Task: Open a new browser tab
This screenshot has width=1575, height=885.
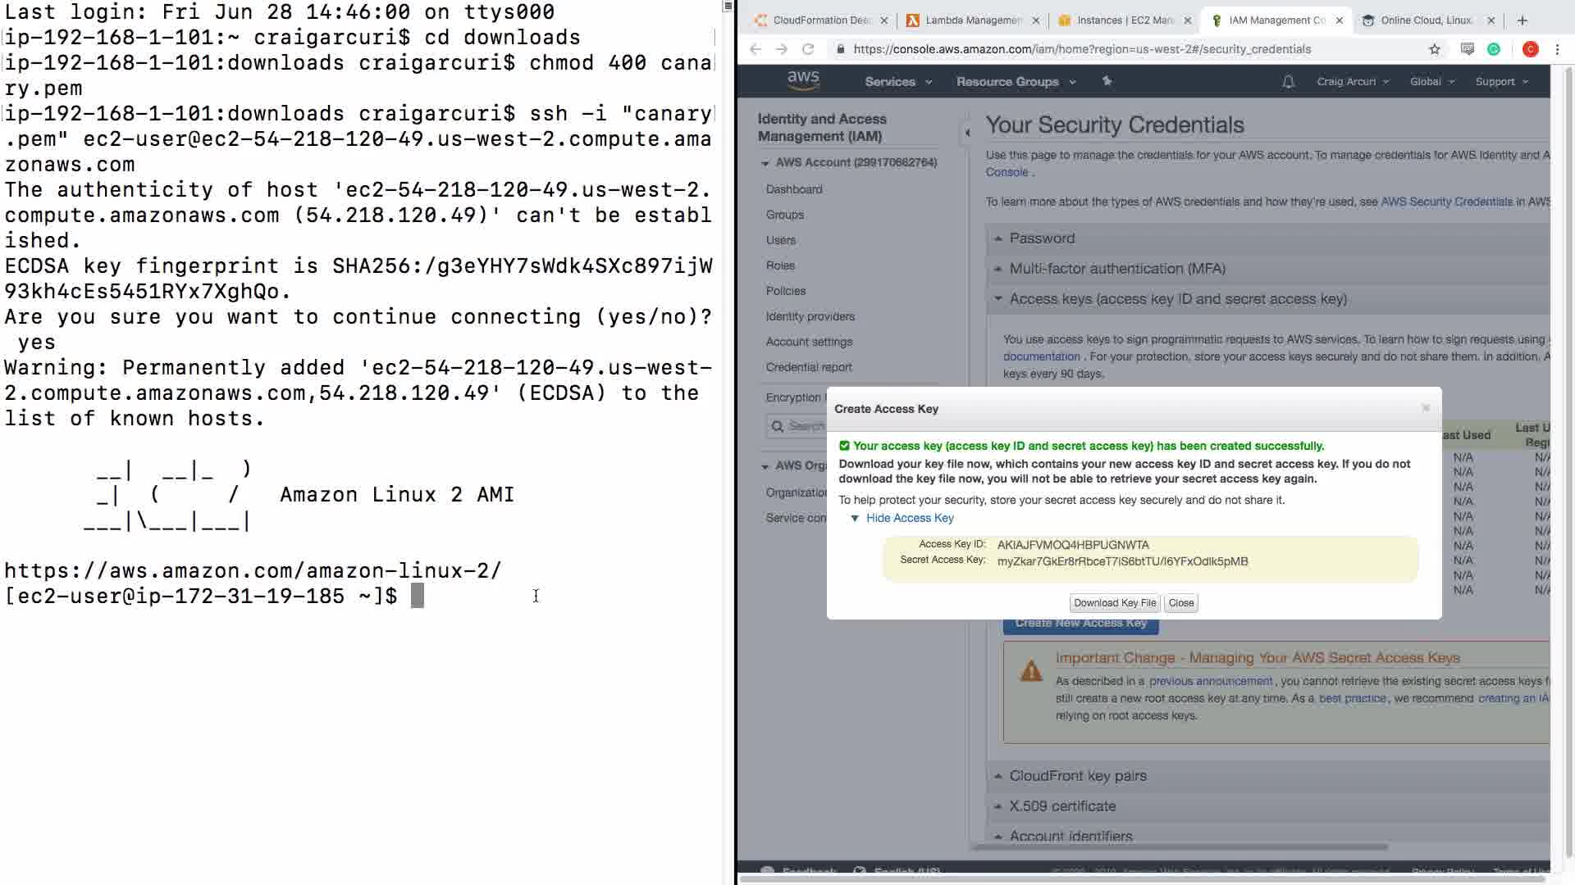Action: tap(1522, 20)
